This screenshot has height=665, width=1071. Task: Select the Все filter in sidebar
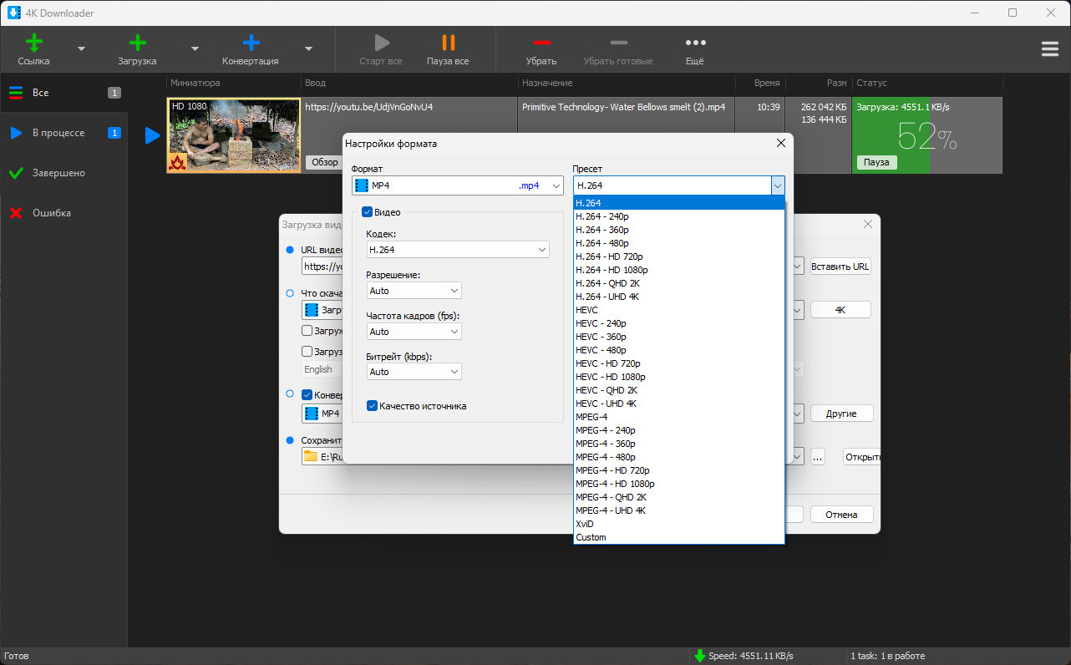pyautogui.click(x=63, y=93)
